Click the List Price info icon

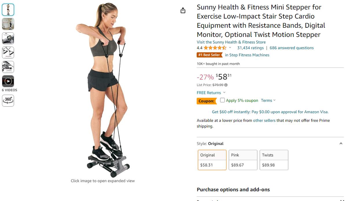226,85
